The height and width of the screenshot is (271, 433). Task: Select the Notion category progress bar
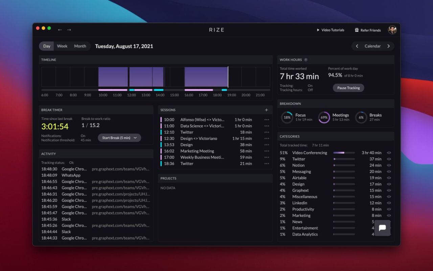[x=344, y=165]
